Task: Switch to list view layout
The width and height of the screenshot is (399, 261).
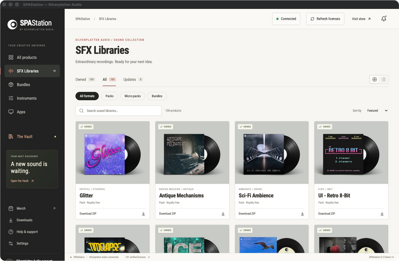Action: pyautogui.click(x=383, y=79)
